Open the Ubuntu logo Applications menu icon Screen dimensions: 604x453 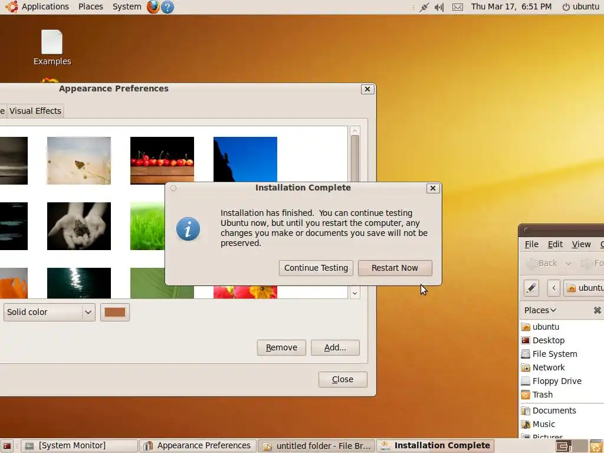tap(12, 6)
